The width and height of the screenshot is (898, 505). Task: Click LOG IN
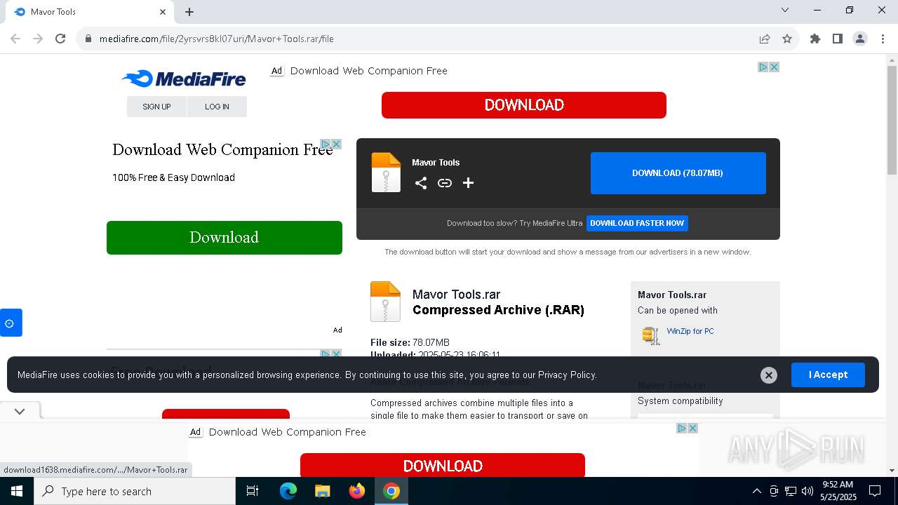point(217,107)
